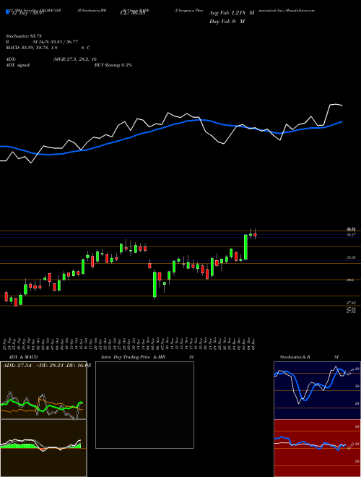361x477 pixels.
Task: Click the tall green breakout candle near 36
Action: (x=245, y=247)
